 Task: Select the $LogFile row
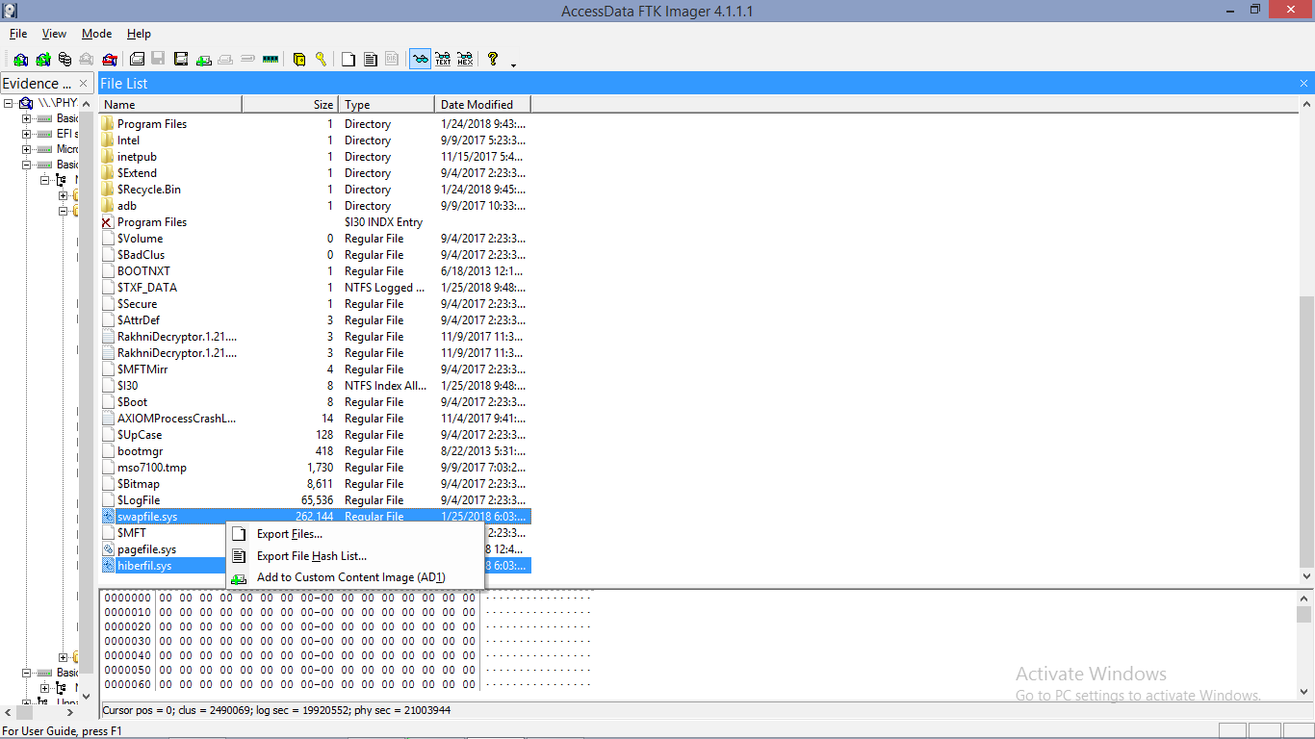[315, 500]
